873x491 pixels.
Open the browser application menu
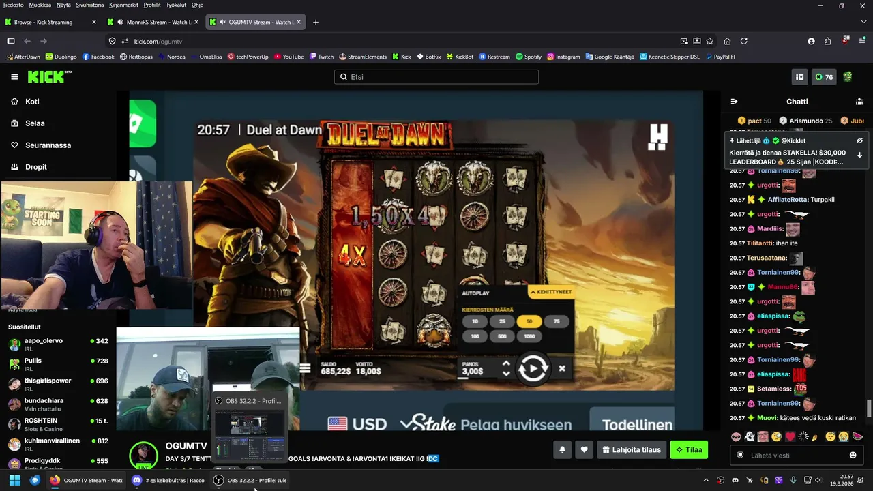(x=862, y=41)
